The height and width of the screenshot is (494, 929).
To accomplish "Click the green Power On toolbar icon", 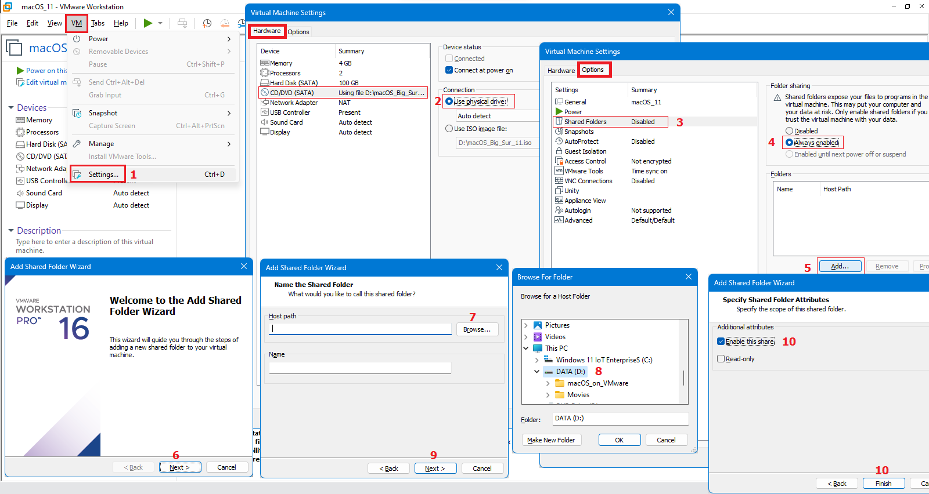I will click(x=148, y=23).
